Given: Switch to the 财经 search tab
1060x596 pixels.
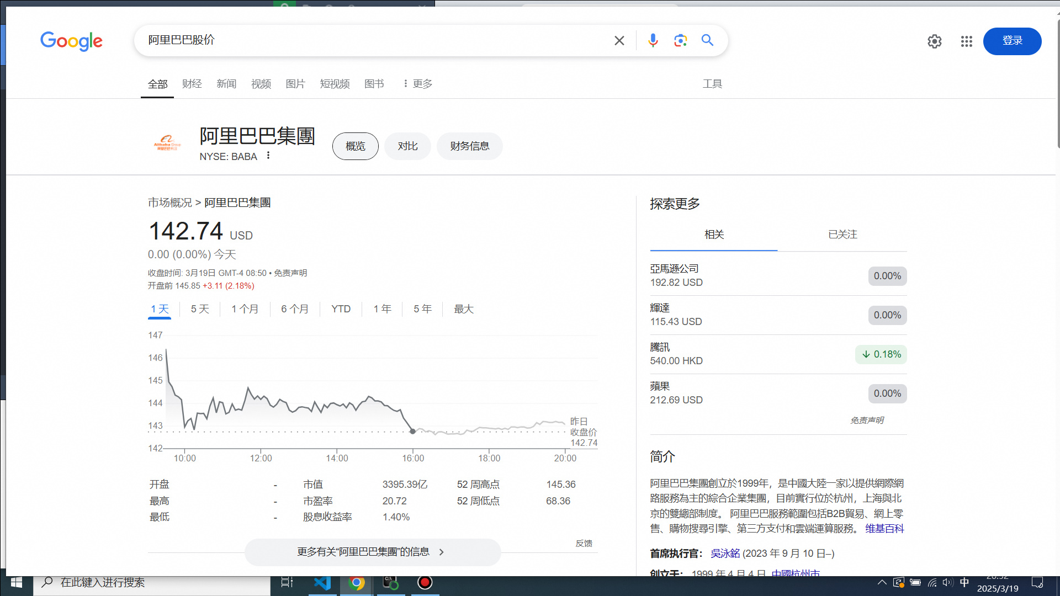Looking at the screenshot, I should (x=192, y=84).
